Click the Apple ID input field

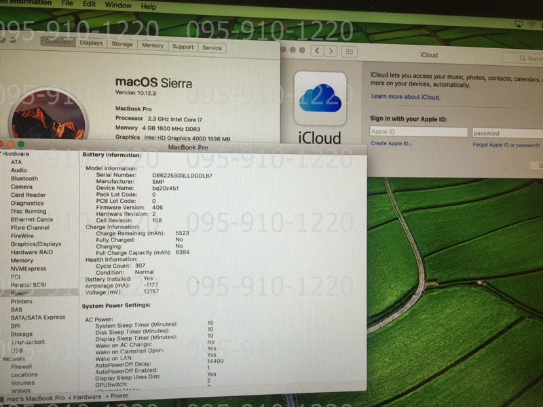tap(418, 132)
